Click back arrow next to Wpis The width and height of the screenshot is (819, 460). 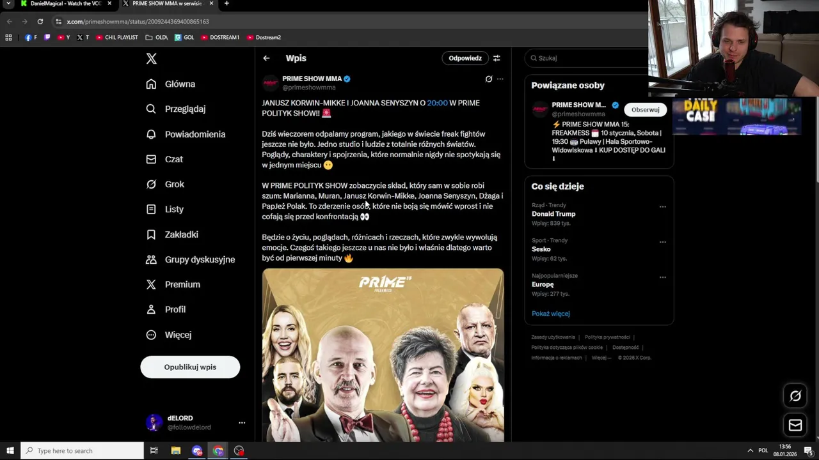(x=266, y=58)
